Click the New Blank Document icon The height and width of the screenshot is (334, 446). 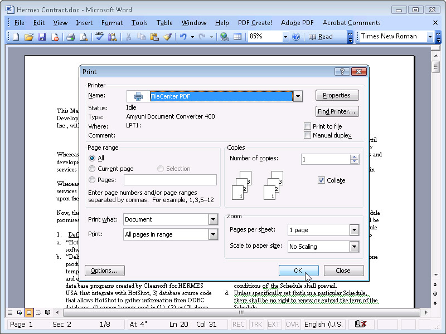[x=16, y=37]
